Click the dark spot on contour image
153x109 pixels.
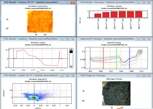point(45,22)
